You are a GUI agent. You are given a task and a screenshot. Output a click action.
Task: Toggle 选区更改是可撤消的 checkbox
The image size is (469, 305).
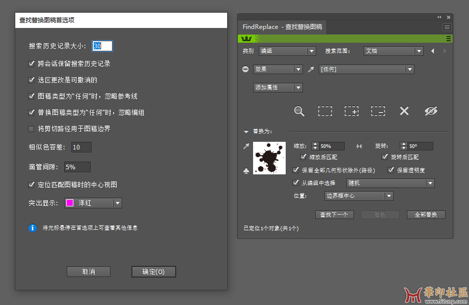(31, 80)
